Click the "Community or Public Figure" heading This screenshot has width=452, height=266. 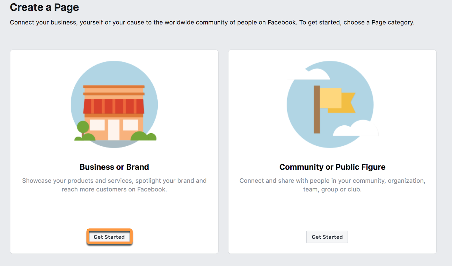tap(332, 167)
